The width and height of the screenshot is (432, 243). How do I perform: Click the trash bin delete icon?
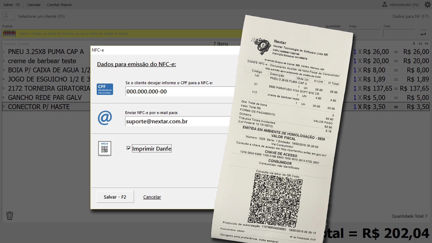10,215
